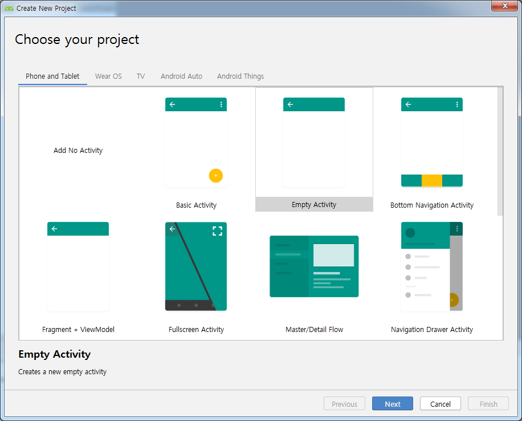Switch to the Phone and Tablet tab
This screenshot has height=421, width=522.
[52, 76]
